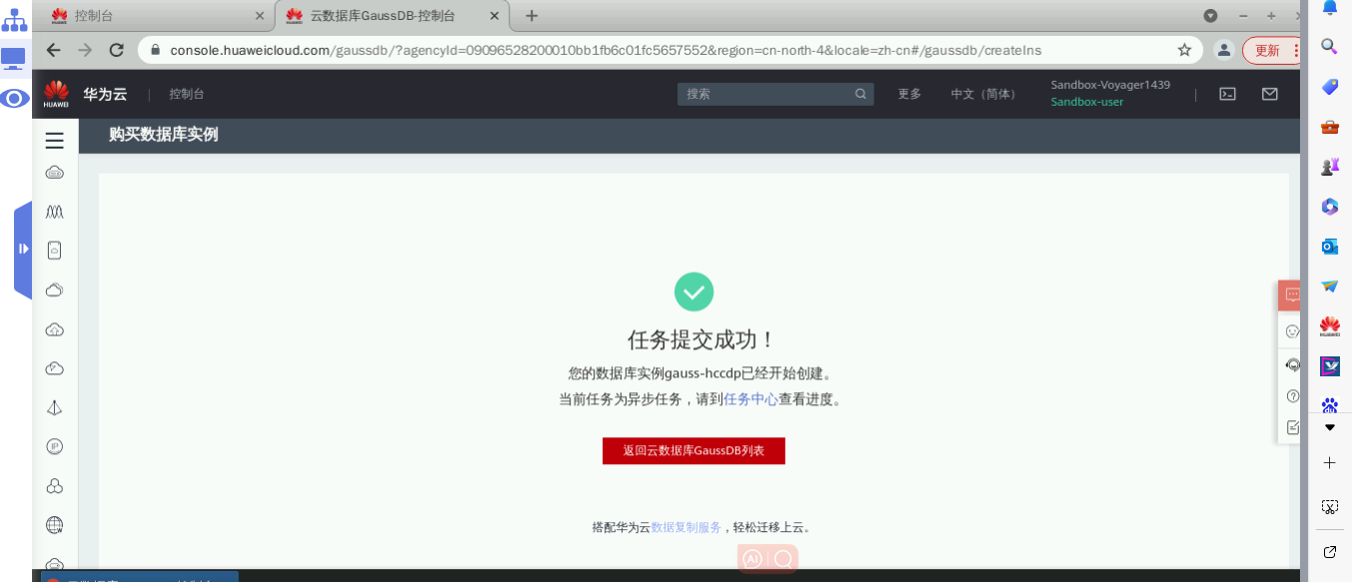Click the 任务提交成功！ message
The height and width of the screenshot is (582, 1352).
click(x=701, y=339)
